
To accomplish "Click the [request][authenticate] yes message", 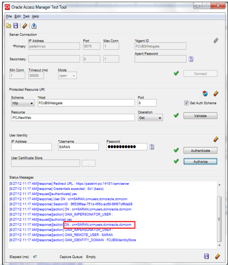I will (43, 194).
